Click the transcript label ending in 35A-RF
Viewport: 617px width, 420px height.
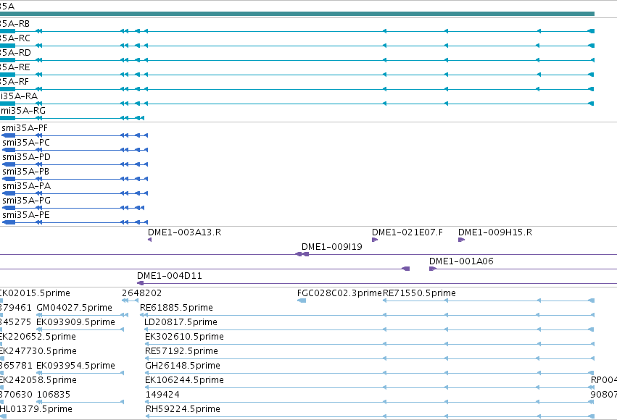(x=15, y=82)
